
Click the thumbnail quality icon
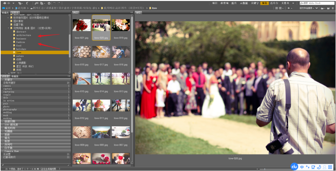coord(277,8)
